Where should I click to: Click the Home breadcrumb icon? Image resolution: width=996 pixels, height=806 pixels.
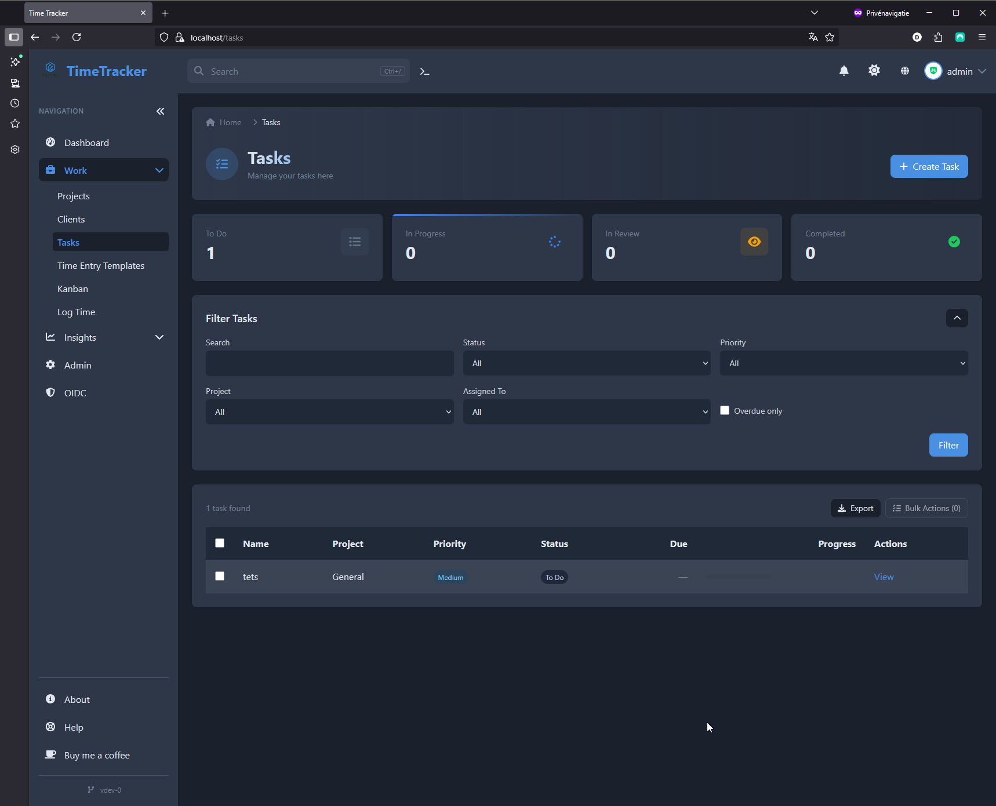(210, 122)
